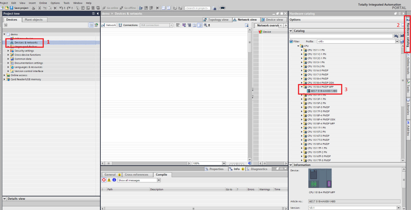Click the Delete X icon in toolbar
Viewport: 411px width, 210px height.
[x=55, y=8]
